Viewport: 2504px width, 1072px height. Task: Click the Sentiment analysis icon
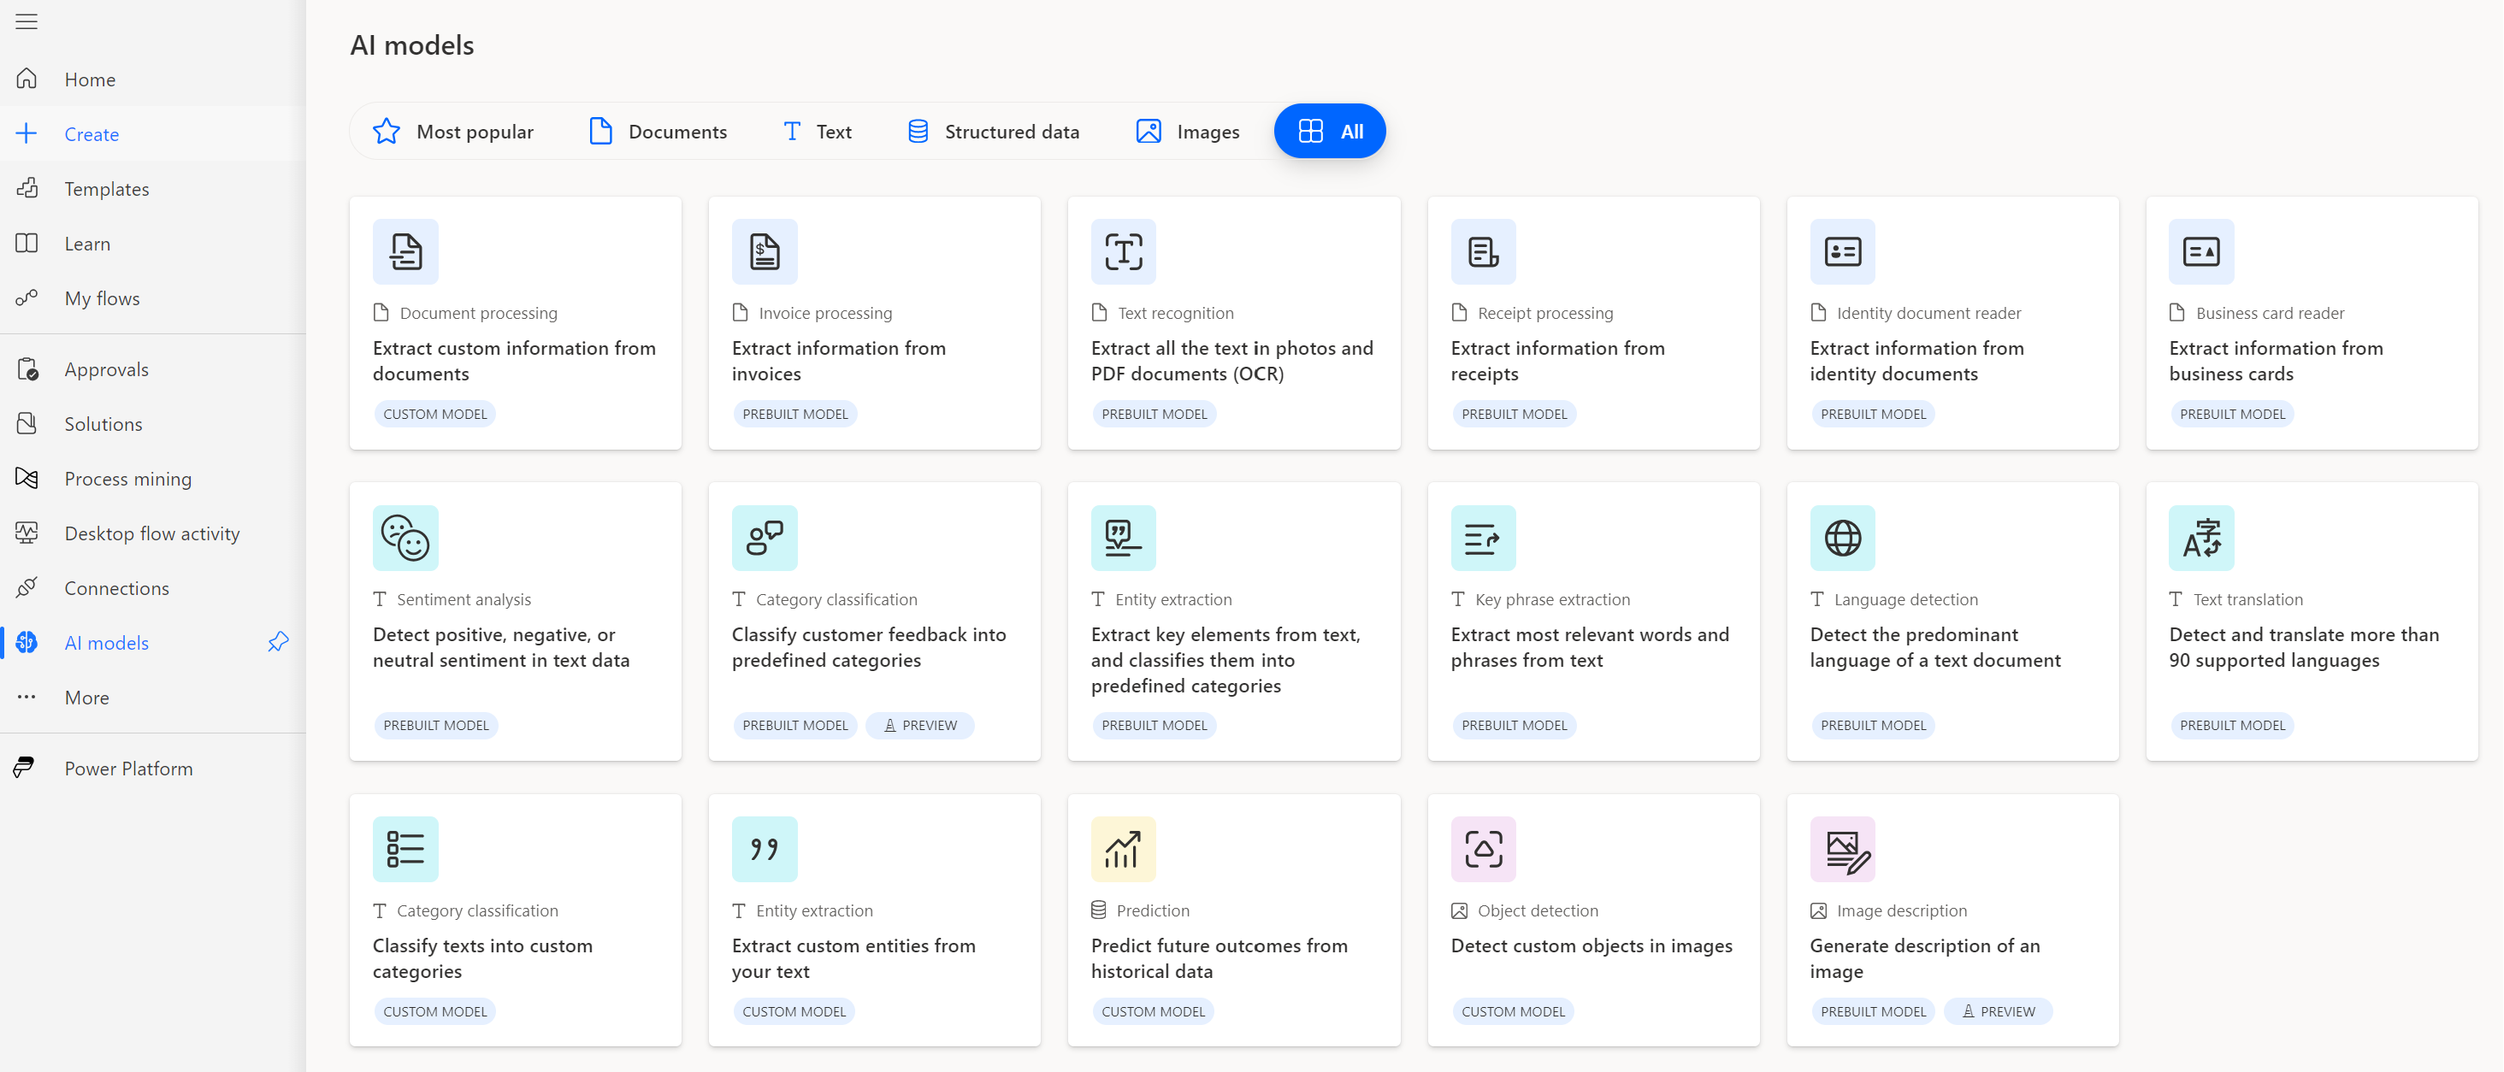(405, 538)
